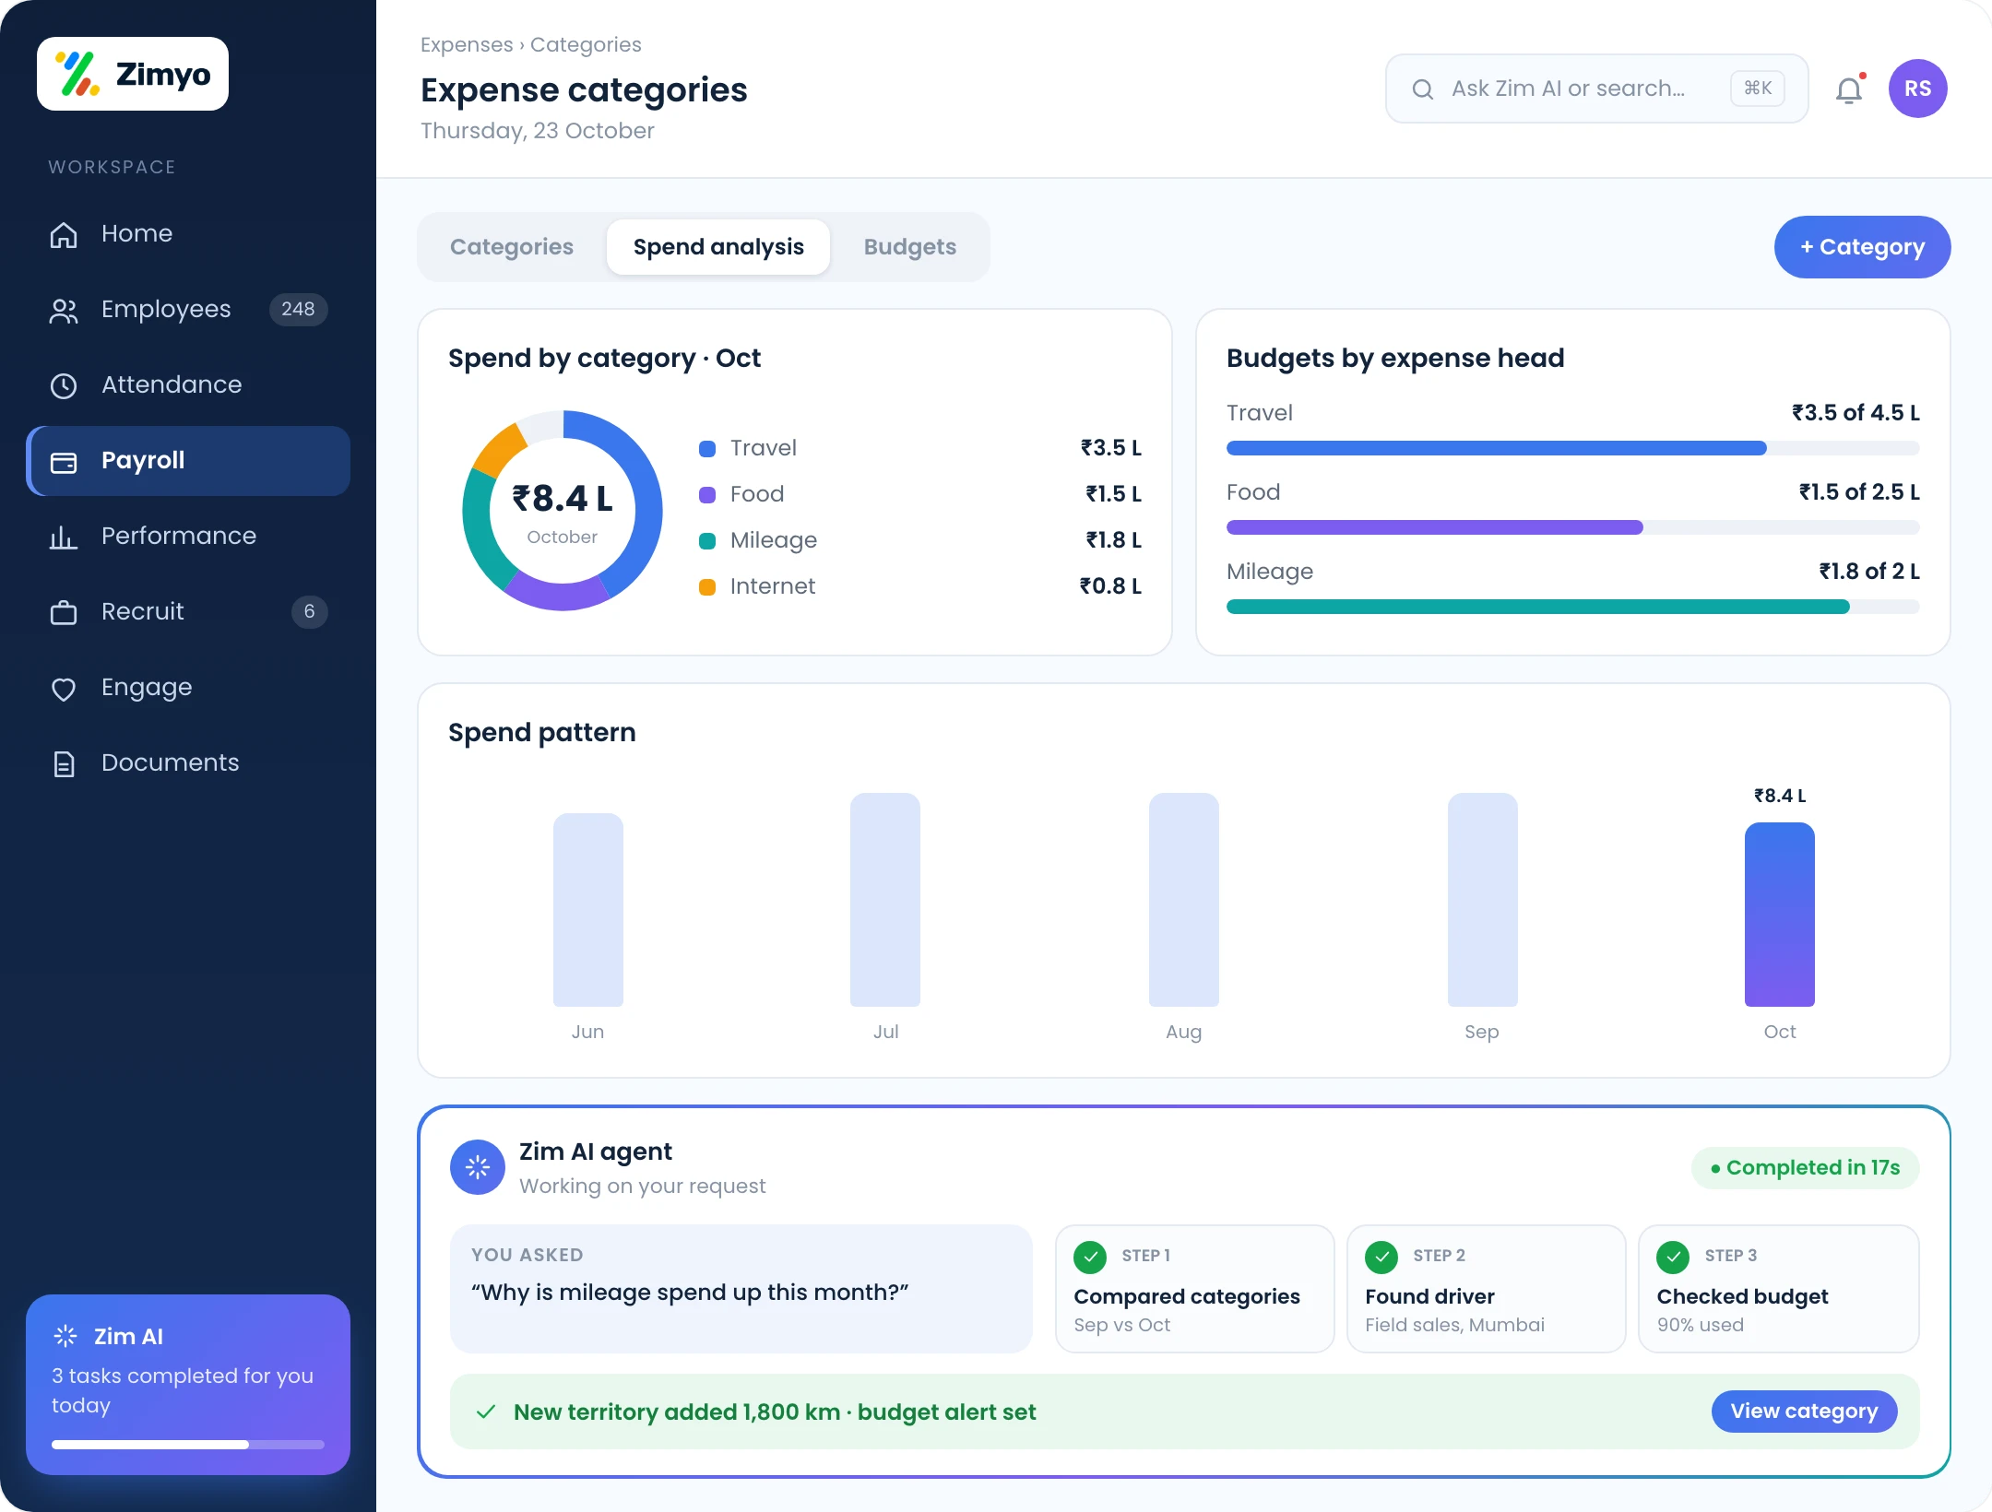Click the "Why is mileage spend up" question
Viewport: 1992px width, 1512px height.
tap(690, 1292)
